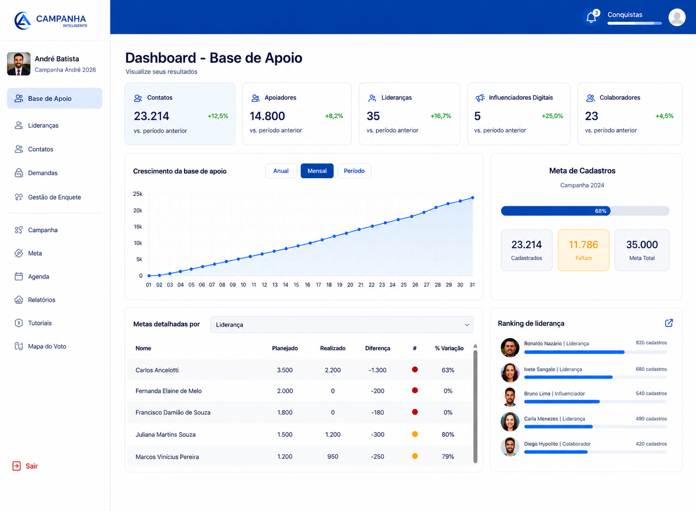Click the Apoiadores card icon
The width and height of the screenshot is (696, 511).
click(255, 98)
